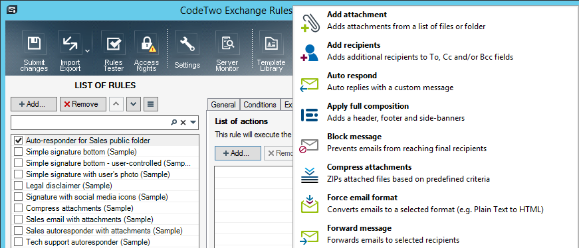The image size is (579, 248).
Task: Clear the rules search with X icon
Action: click(x=183, y=123)
